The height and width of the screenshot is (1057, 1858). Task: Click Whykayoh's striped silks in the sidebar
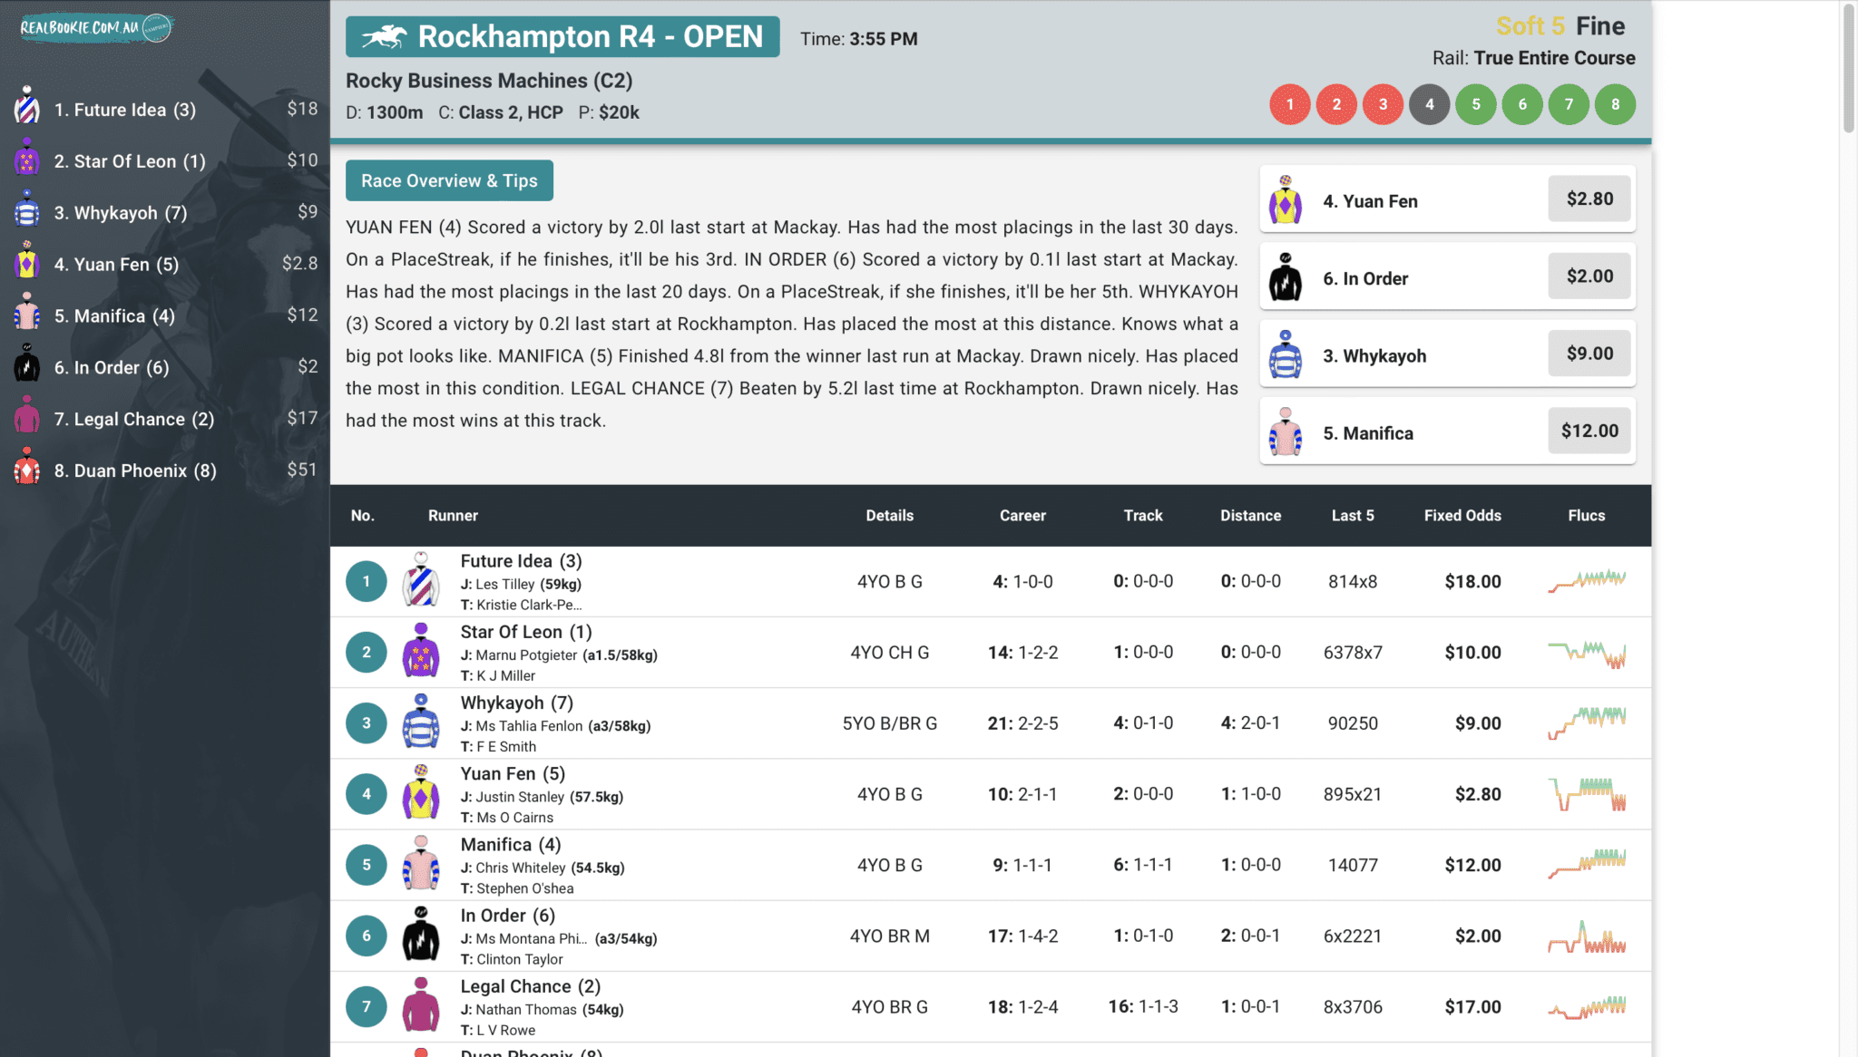pyautogui.click(x=27, y=209)
